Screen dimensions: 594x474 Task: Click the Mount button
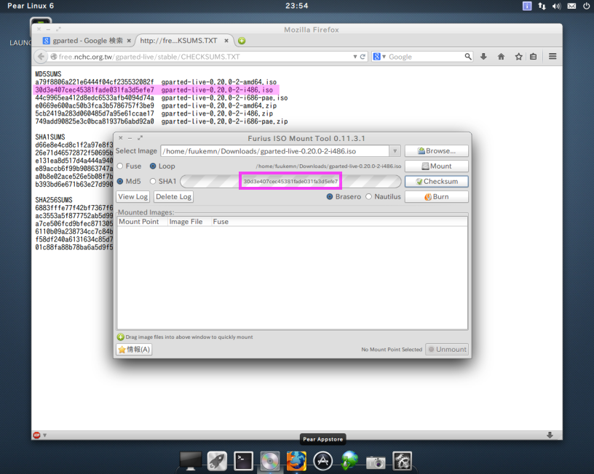[437, 166]
